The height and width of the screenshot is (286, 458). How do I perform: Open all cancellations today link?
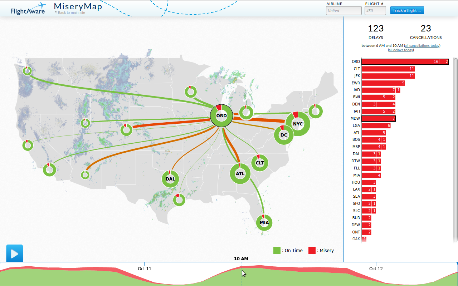coord(422,46)
